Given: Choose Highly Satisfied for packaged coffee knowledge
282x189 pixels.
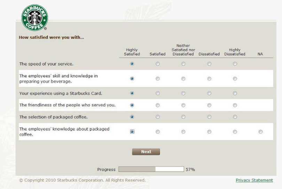Looking at the screenshot, I should pos(132,132).
